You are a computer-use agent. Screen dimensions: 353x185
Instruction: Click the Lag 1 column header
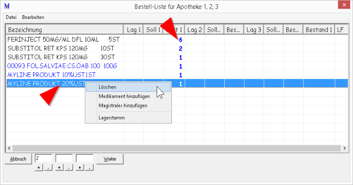pos(133,29)
